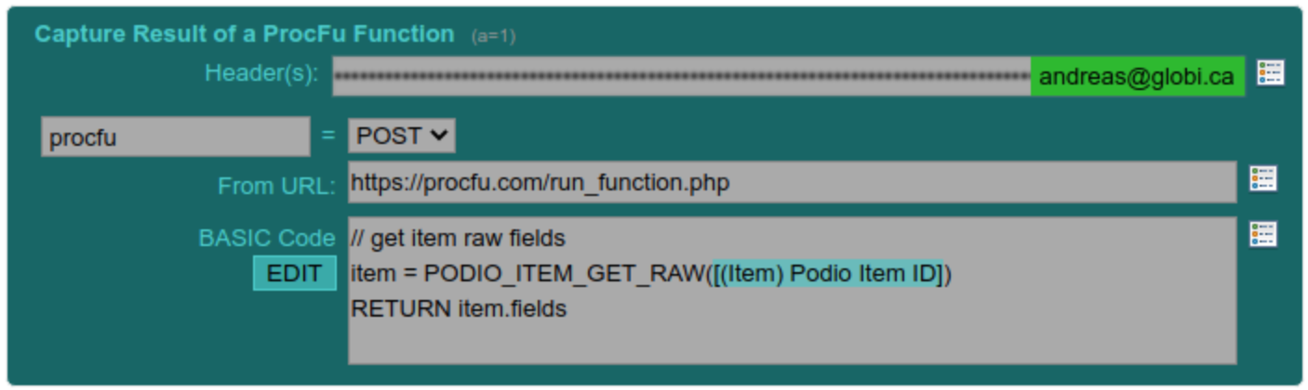This screenshot has width=1308, height=390.
Task: Click the comment line get item raw fields
Action: click(x=458, y=239)
